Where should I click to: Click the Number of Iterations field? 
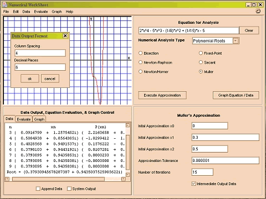tap(202, 172)
